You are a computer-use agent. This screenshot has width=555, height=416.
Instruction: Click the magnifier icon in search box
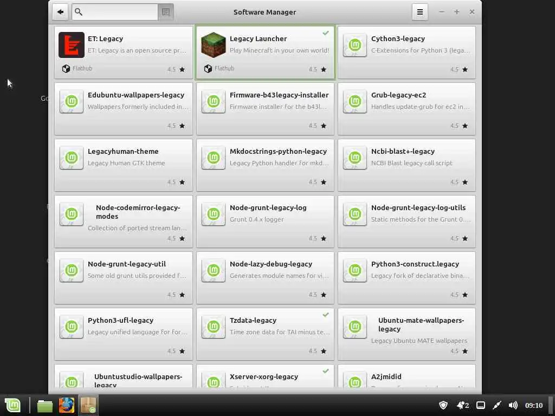[x=79, y=12]
